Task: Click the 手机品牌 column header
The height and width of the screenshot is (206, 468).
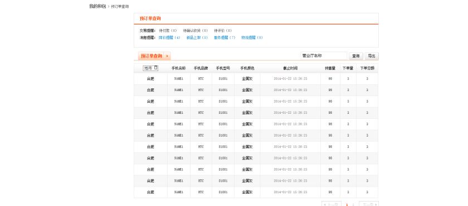Action: tap(201, 68)
